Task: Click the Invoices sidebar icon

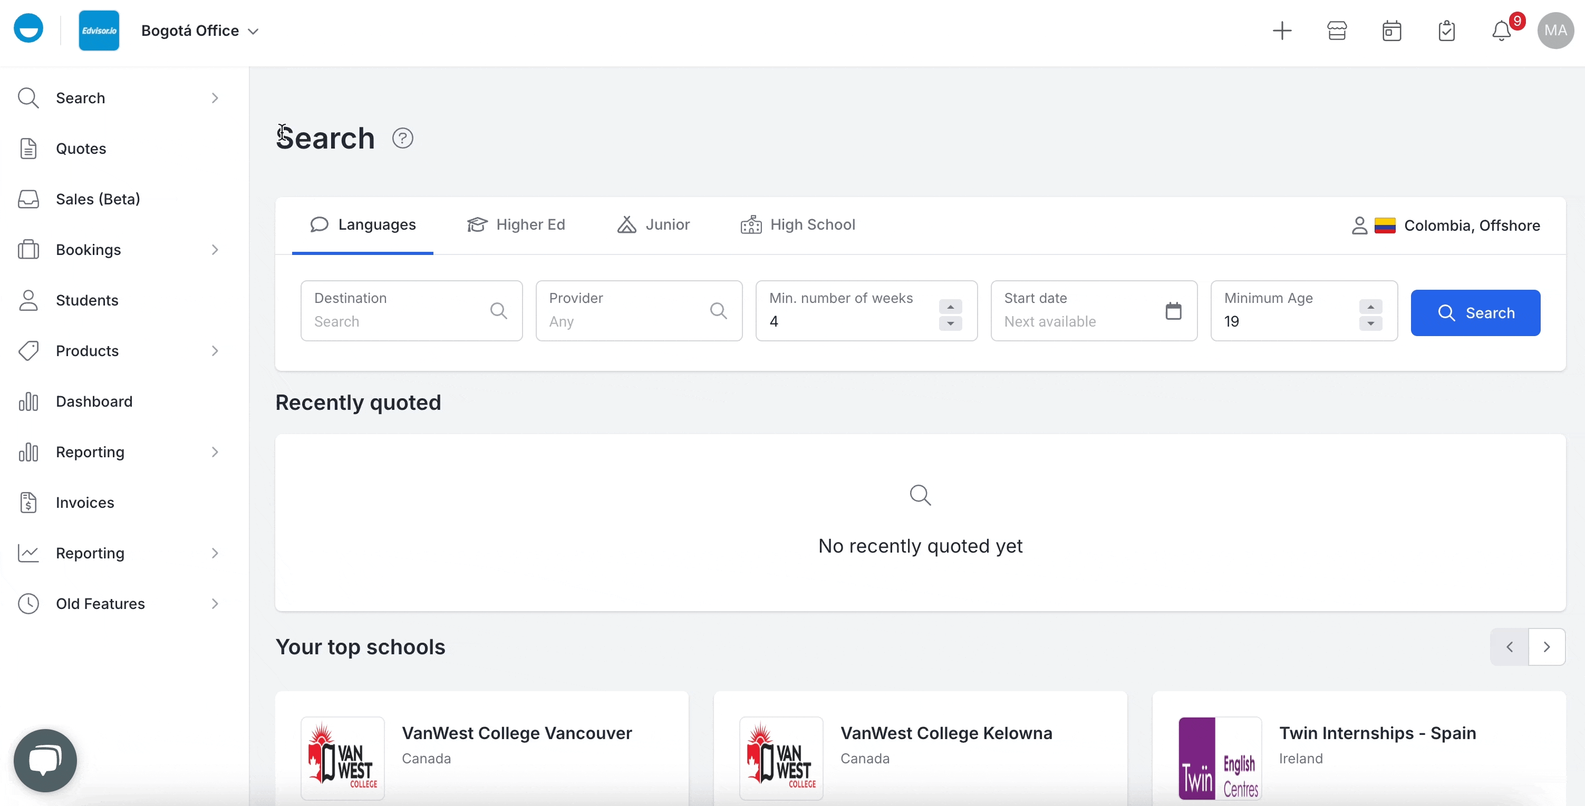Action: [x=29, y=502]
